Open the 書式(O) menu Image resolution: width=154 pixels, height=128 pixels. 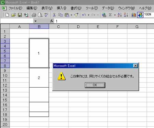76,8
